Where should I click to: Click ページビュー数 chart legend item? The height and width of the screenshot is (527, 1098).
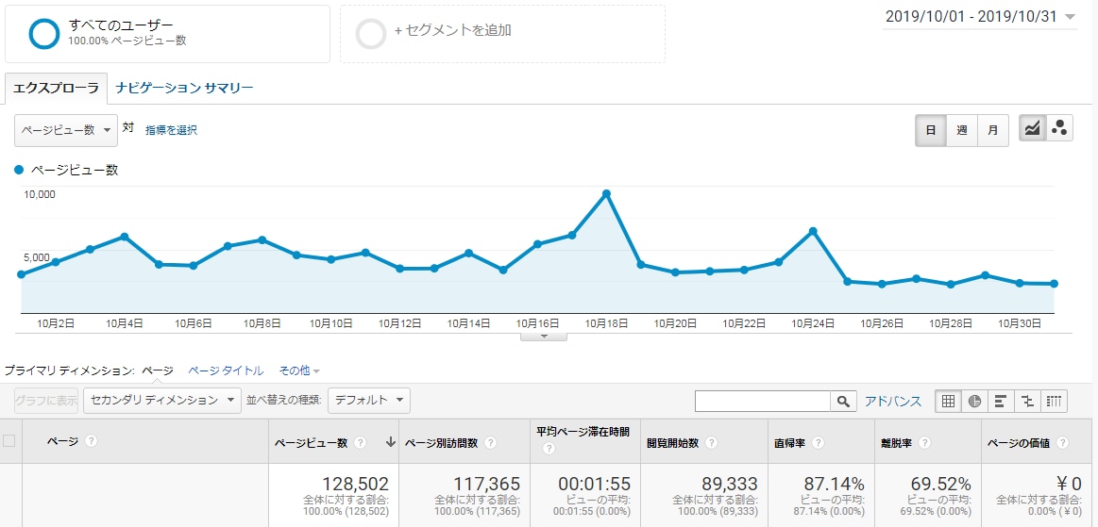pyautogui.click(x=66, y=170)
